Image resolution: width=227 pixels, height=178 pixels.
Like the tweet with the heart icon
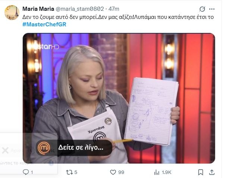[x=113, y=172]
